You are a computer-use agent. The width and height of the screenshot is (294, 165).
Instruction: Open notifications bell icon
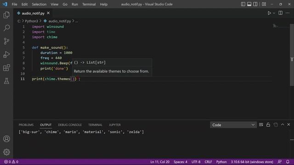pos(288,162)
